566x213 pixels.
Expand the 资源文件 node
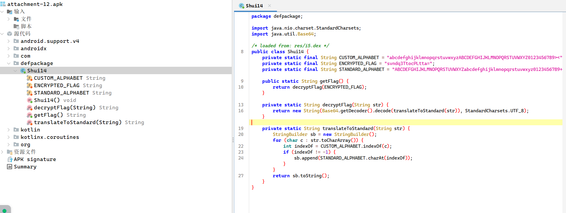click(x=2, y=152)
